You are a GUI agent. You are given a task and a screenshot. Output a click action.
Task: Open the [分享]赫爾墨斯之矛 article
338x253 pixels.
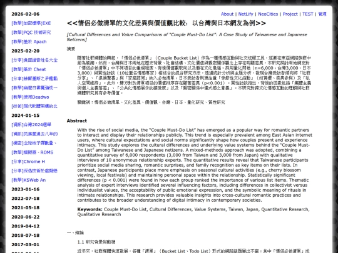34,79
